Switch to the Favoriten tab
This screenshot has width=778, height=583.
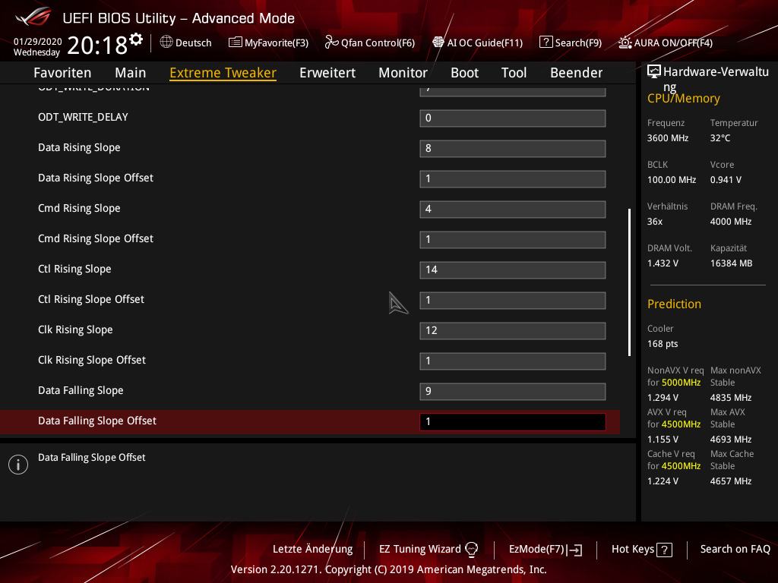pos(62,73)
